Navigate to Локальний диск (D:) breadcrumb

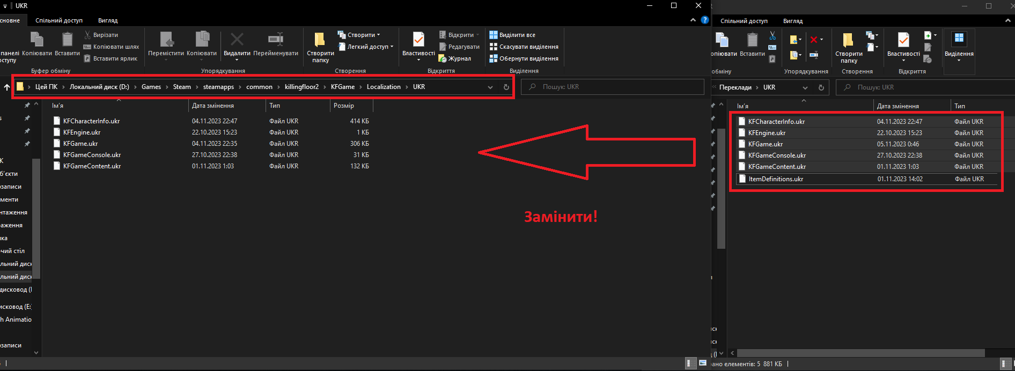99,87
